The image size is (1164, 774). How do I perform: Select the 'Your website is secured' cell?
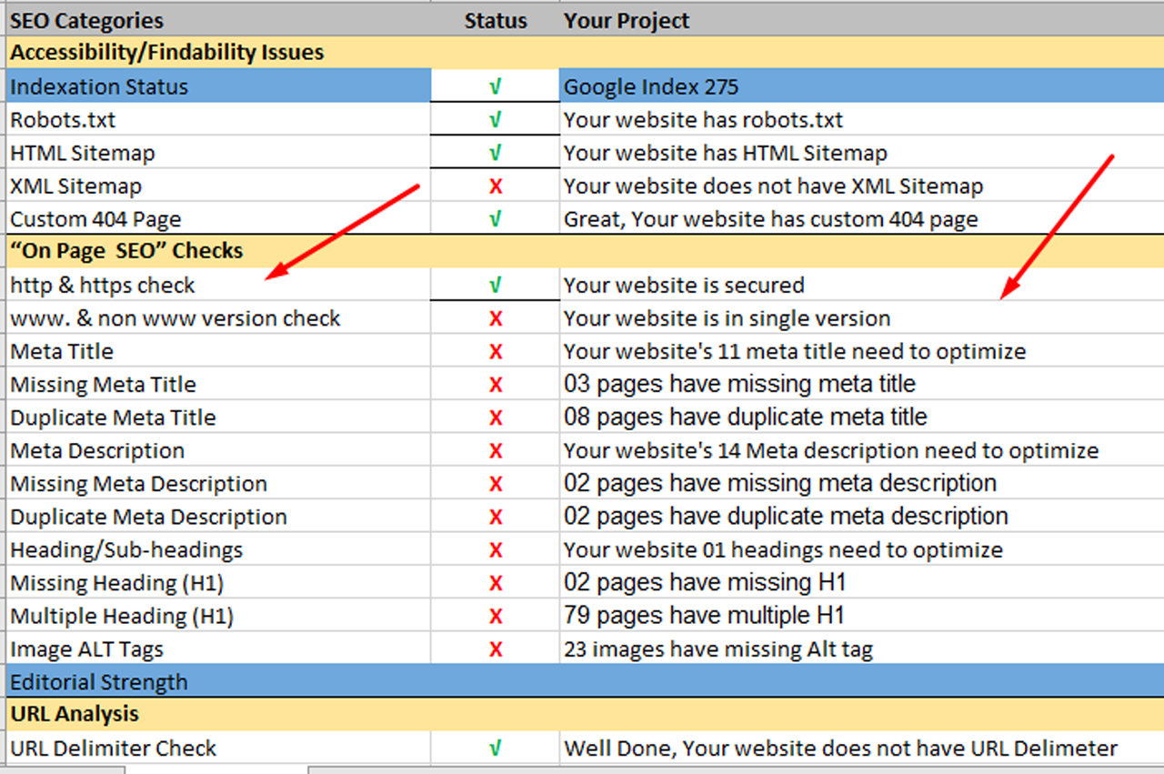(684, 286)
